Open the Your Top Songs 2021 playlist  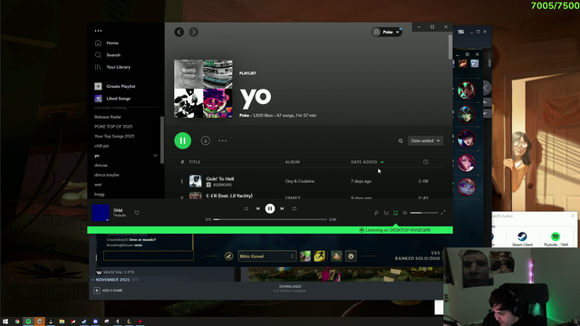coord(114,136)
